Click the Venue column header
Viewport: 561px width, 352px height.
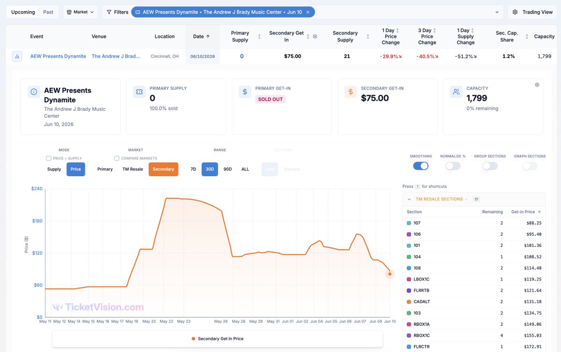(99, 36)
